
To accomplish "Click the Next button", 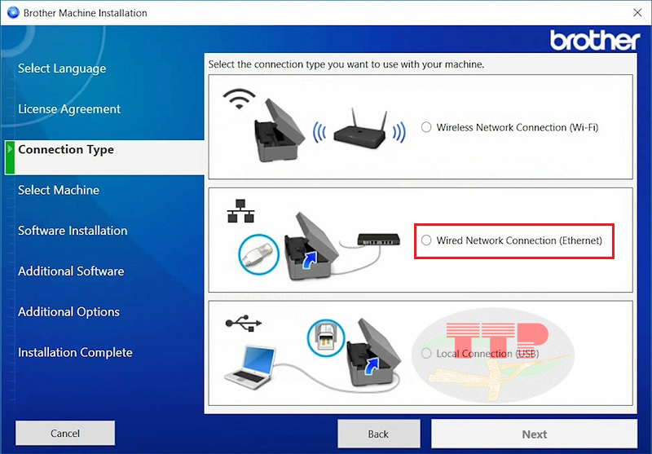I will click(x=534, y=434).
